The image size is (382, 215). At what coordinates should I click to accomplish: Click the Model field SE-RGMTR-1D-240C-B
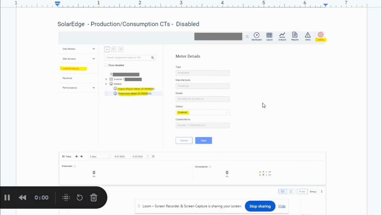click(203, 99)
